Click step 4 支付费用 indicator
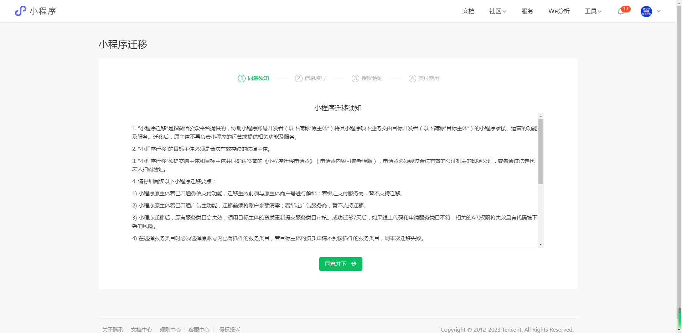Image resolution: width=682 pixels, height=333 pixels. point(424,78)
